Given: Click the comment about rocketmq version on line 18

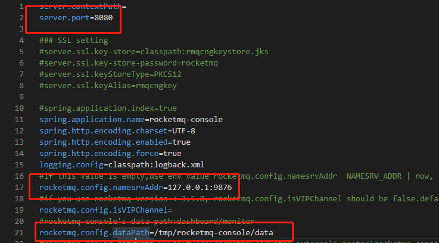Looking at the screenshot, I should [x=239, y=199].
